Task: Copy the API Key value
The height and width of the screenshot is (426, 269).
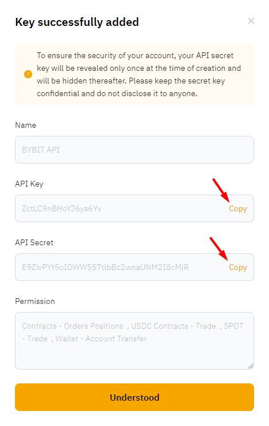Action: (x=238, y=208)
